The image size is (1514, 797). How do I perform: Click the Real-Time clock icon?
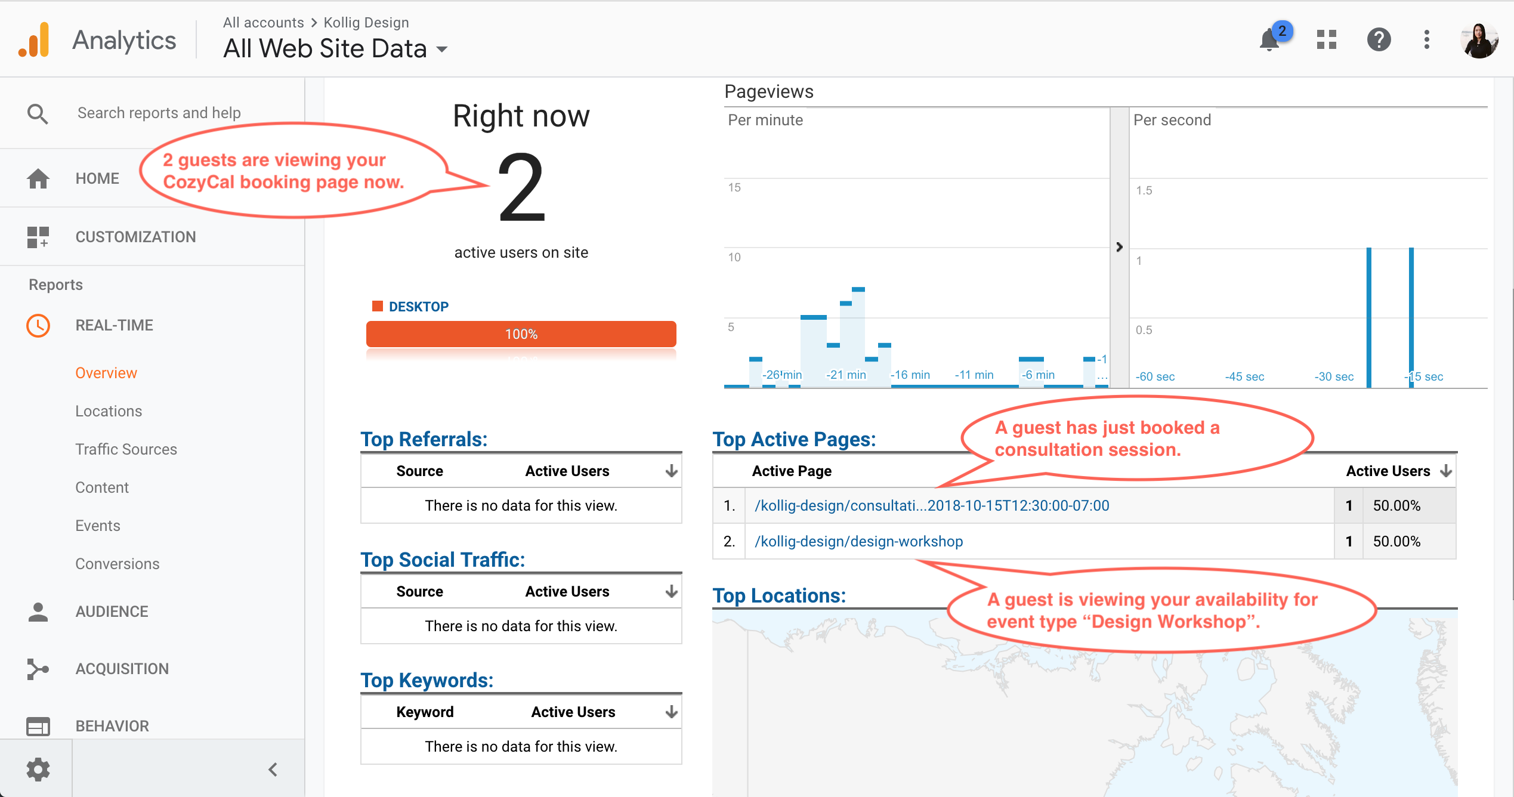tap(38, 325)
